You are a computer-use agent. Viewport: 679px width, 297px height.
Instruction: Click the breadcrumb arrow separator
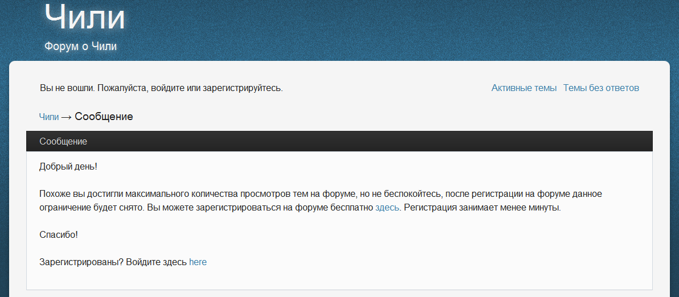[x=66, y=117]
